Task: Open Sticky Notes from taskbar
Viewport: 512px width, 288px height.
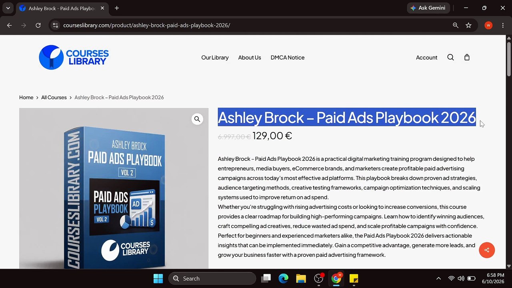Action: [x=354, y=278]
